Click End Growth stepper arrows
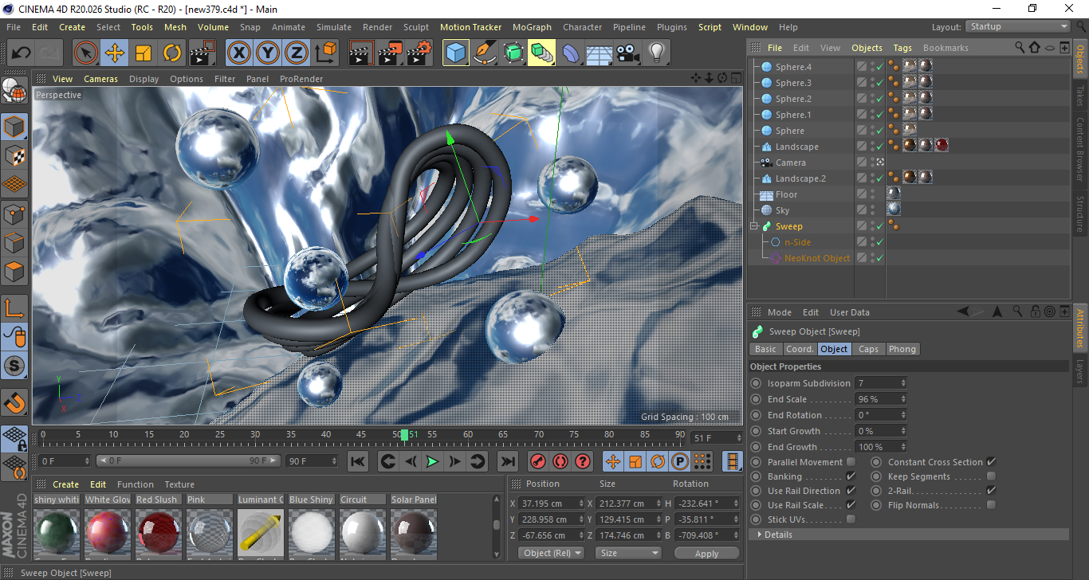The height and width of the screenshot is (580, 1089). point(903,447)
